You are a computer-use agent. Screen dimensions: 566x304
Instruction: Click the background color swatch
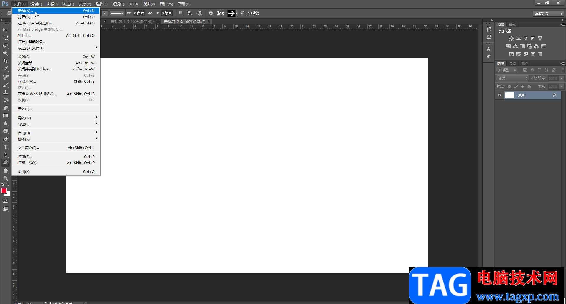tap(8, 194)
